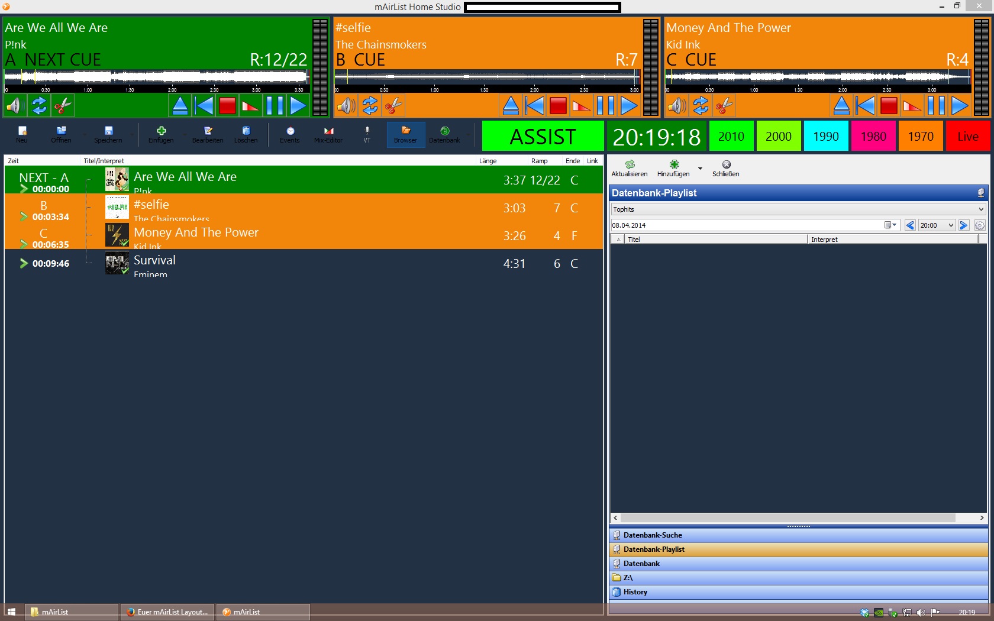
Task: Click Aktualisieren in the browser panel
Action: [x=630, y=169]
